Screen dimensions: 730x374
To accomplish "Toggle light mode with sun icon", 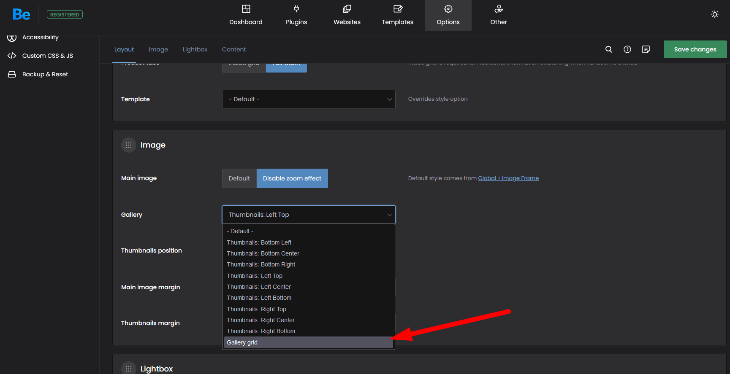I will [x=715, y=14].
